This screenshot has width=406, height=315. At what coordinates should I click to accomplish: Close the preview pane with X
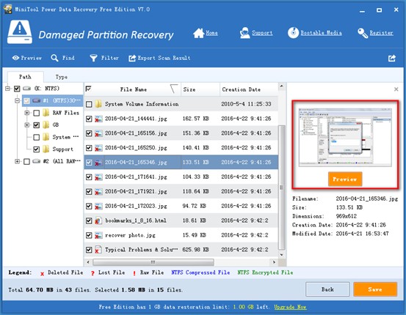tap(396, 89)
